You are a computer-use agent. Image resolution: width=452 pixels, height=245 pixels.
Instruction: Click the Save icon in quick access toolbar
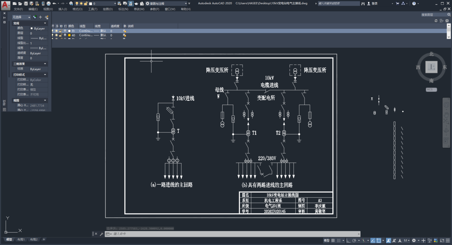pyautogui.click(x=26, y=3)
